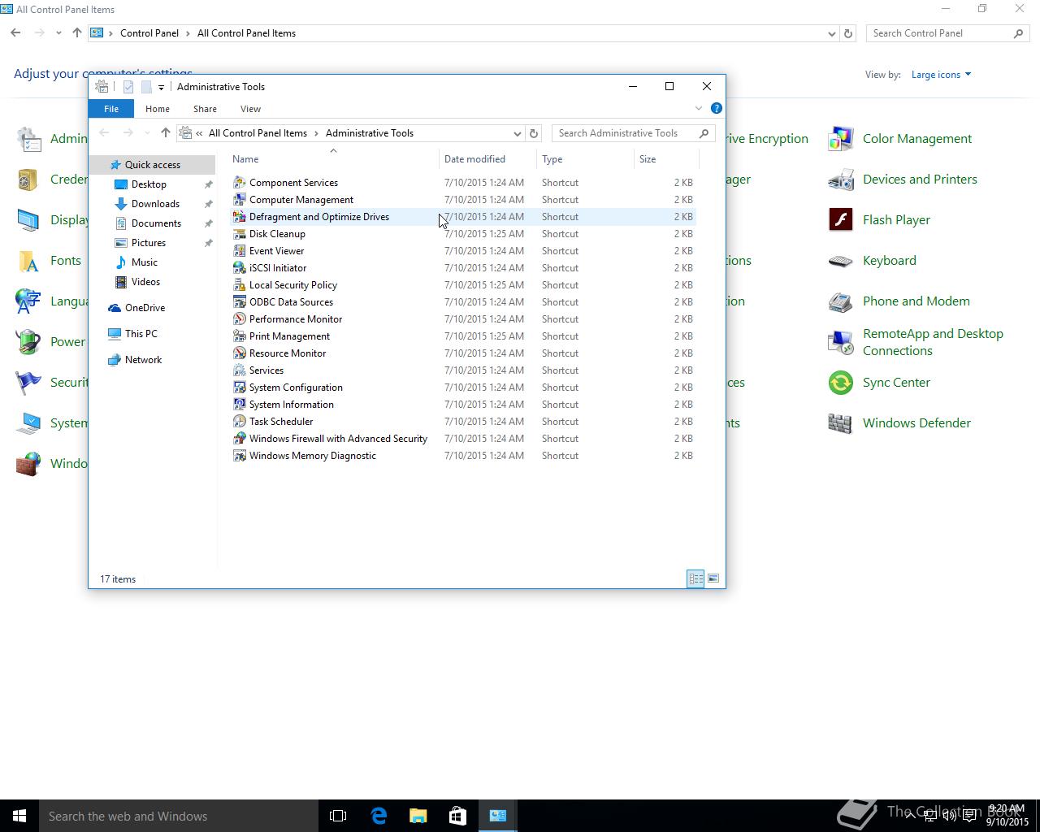Open the View ribbon tab
Image resolution: width=1040 pixels, height=832 pixels.
(x=250, y=109)
